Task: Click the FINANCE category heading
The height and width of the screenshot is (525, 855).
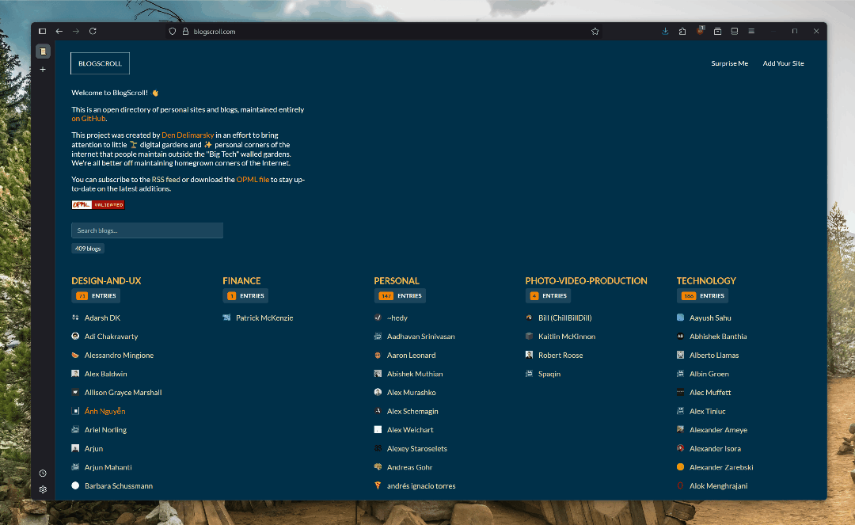Action: (x=241, y=281)
